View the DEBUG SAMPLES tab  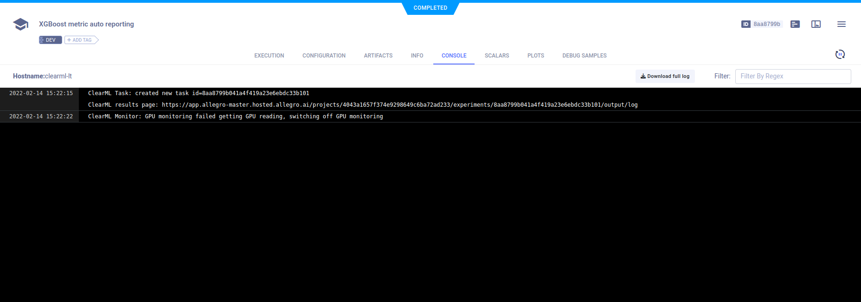(584, 56)
